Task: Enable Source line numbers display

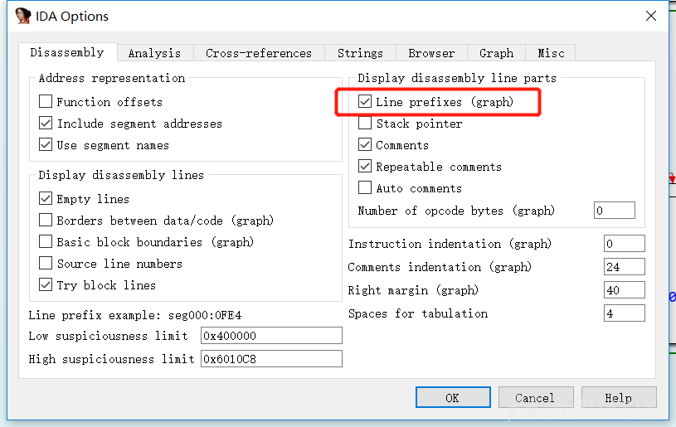Action: coord(46,264)
